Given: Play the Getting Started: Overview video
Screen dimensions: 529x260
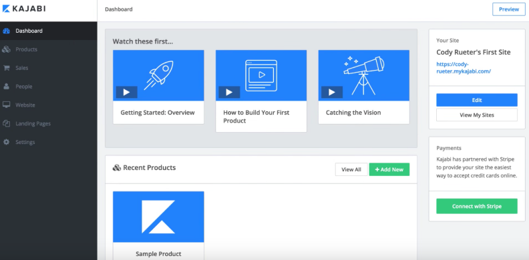Looking at the screenshot, I should pos(126,92).
